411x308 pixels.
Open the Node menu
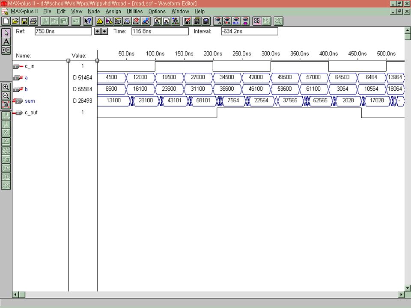point(94,12)
